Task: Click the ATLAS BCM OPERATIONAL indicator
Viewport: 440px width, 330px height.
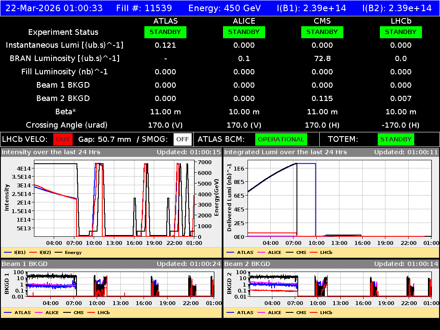Action: tap(281, 139)
